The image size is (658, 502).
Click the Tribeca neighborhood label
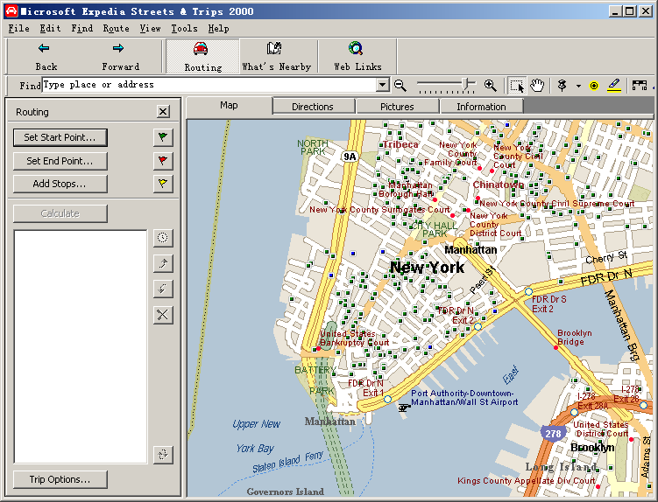tap(400, 144)
